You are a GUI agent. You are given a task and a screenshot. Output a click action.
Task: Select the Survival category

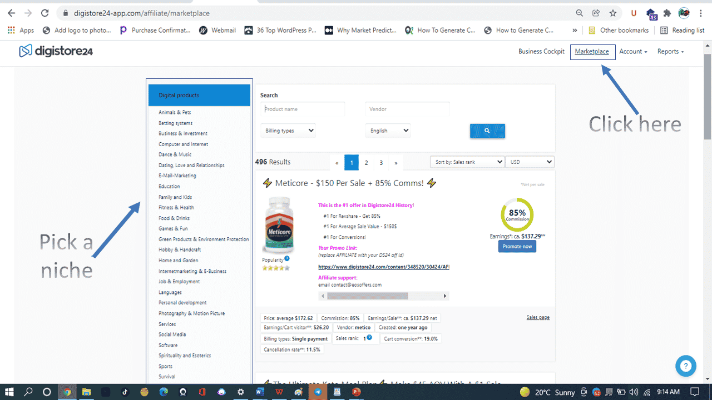[167, 377]
